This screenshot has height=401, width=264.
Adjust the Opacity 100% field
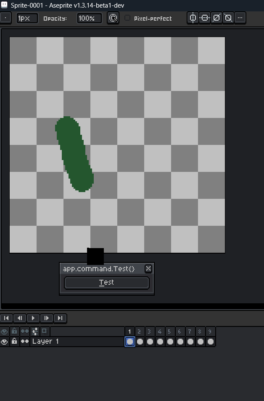pos(90,19)
